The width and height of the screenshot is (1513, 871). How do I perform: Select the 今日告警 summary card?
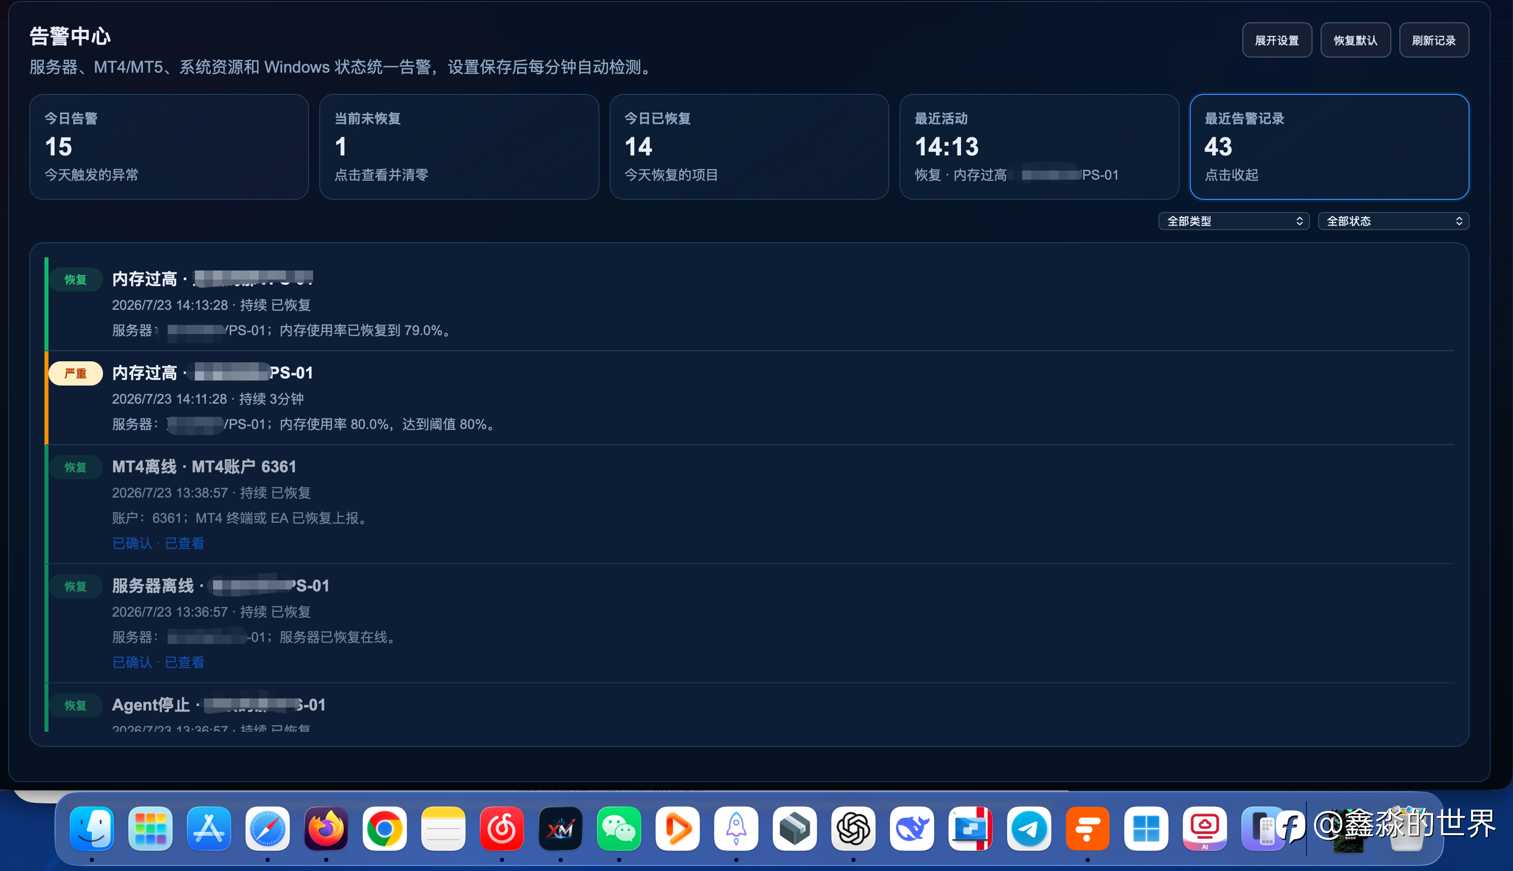(x=169, y=146)
